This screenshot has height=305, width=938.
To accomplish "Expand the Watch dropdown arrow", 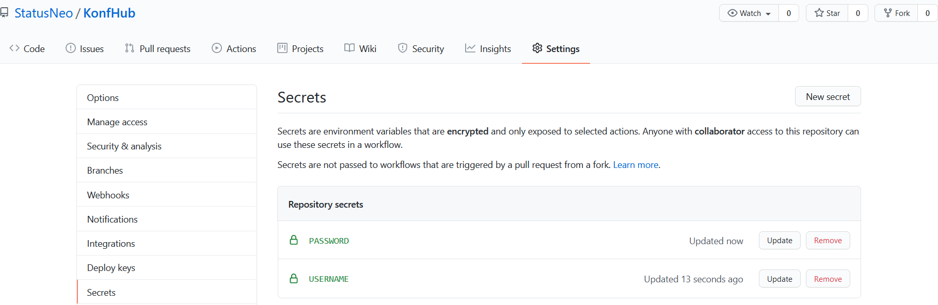I will pos(768,14).
